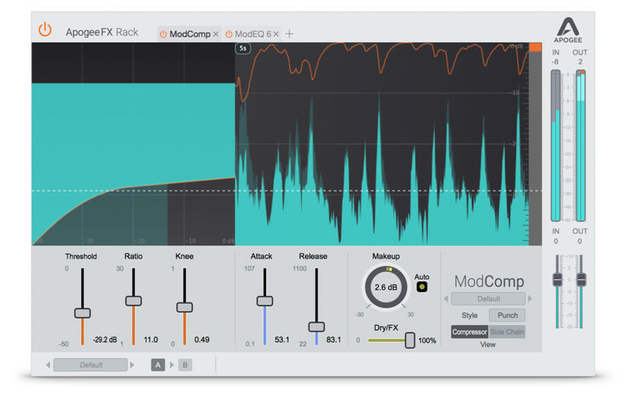Go to previous ModComp preset arrow
The image size is (630, 399).
446,298
